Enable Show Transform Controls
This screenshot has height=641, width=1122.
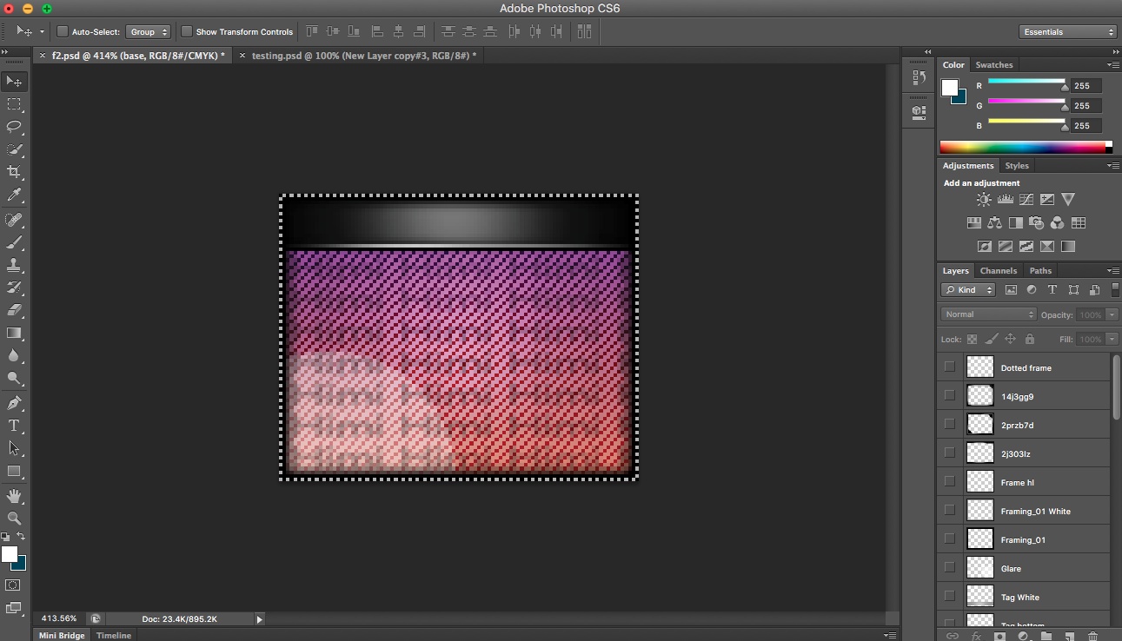click(187, 30)
